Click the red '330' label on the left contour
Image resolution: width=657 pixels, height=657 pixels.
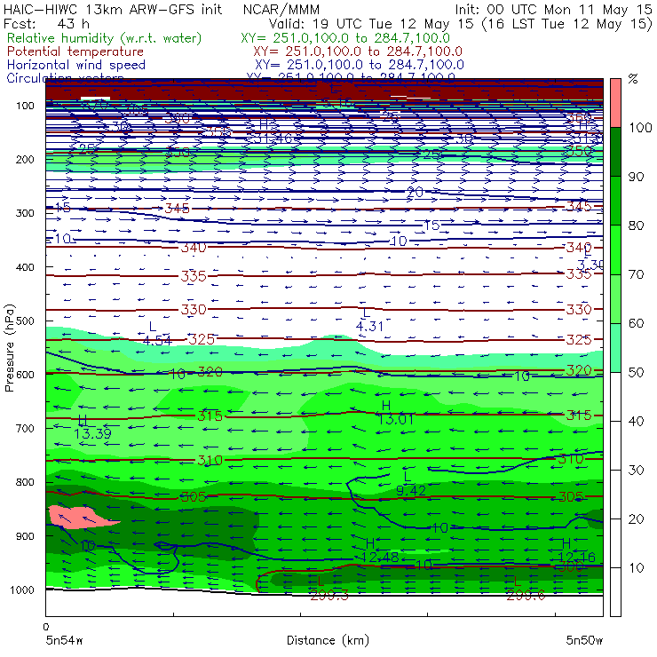pos(194,310)
